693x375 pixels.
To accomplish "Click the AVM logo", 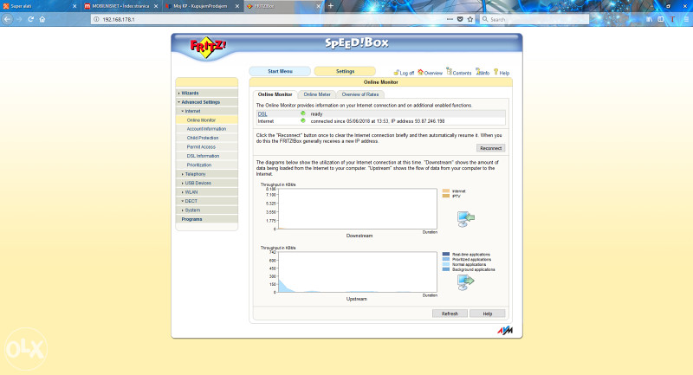I will pos(505,330).
